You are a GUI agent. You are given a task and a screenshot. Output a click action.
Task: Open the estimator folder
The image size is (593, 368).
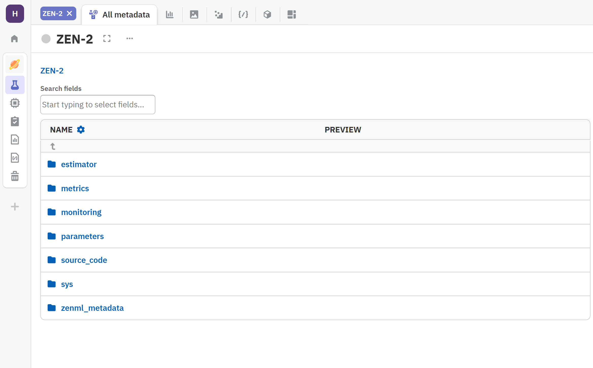click(x=79, y=164)
